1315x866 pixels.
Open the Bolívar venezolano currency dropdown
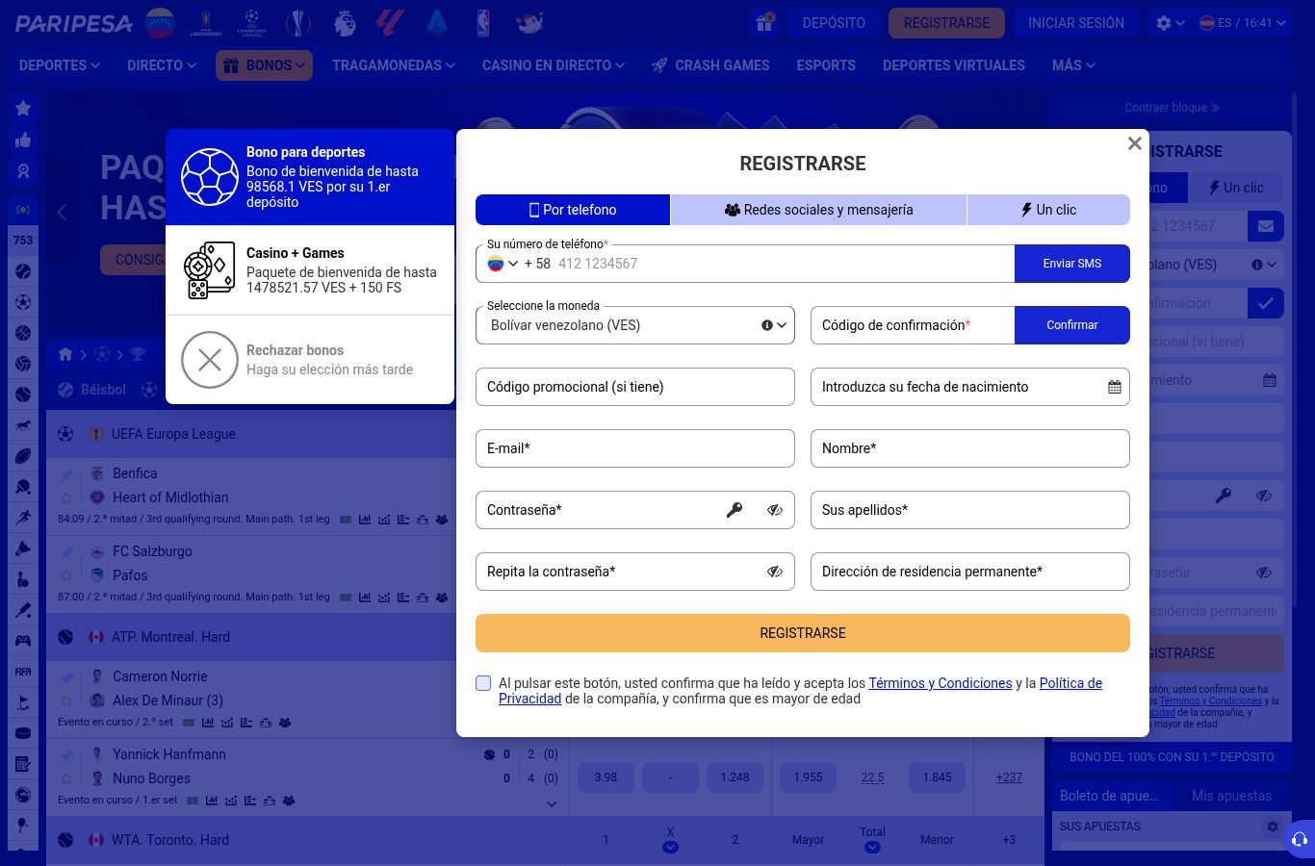(x=635, y=325)
